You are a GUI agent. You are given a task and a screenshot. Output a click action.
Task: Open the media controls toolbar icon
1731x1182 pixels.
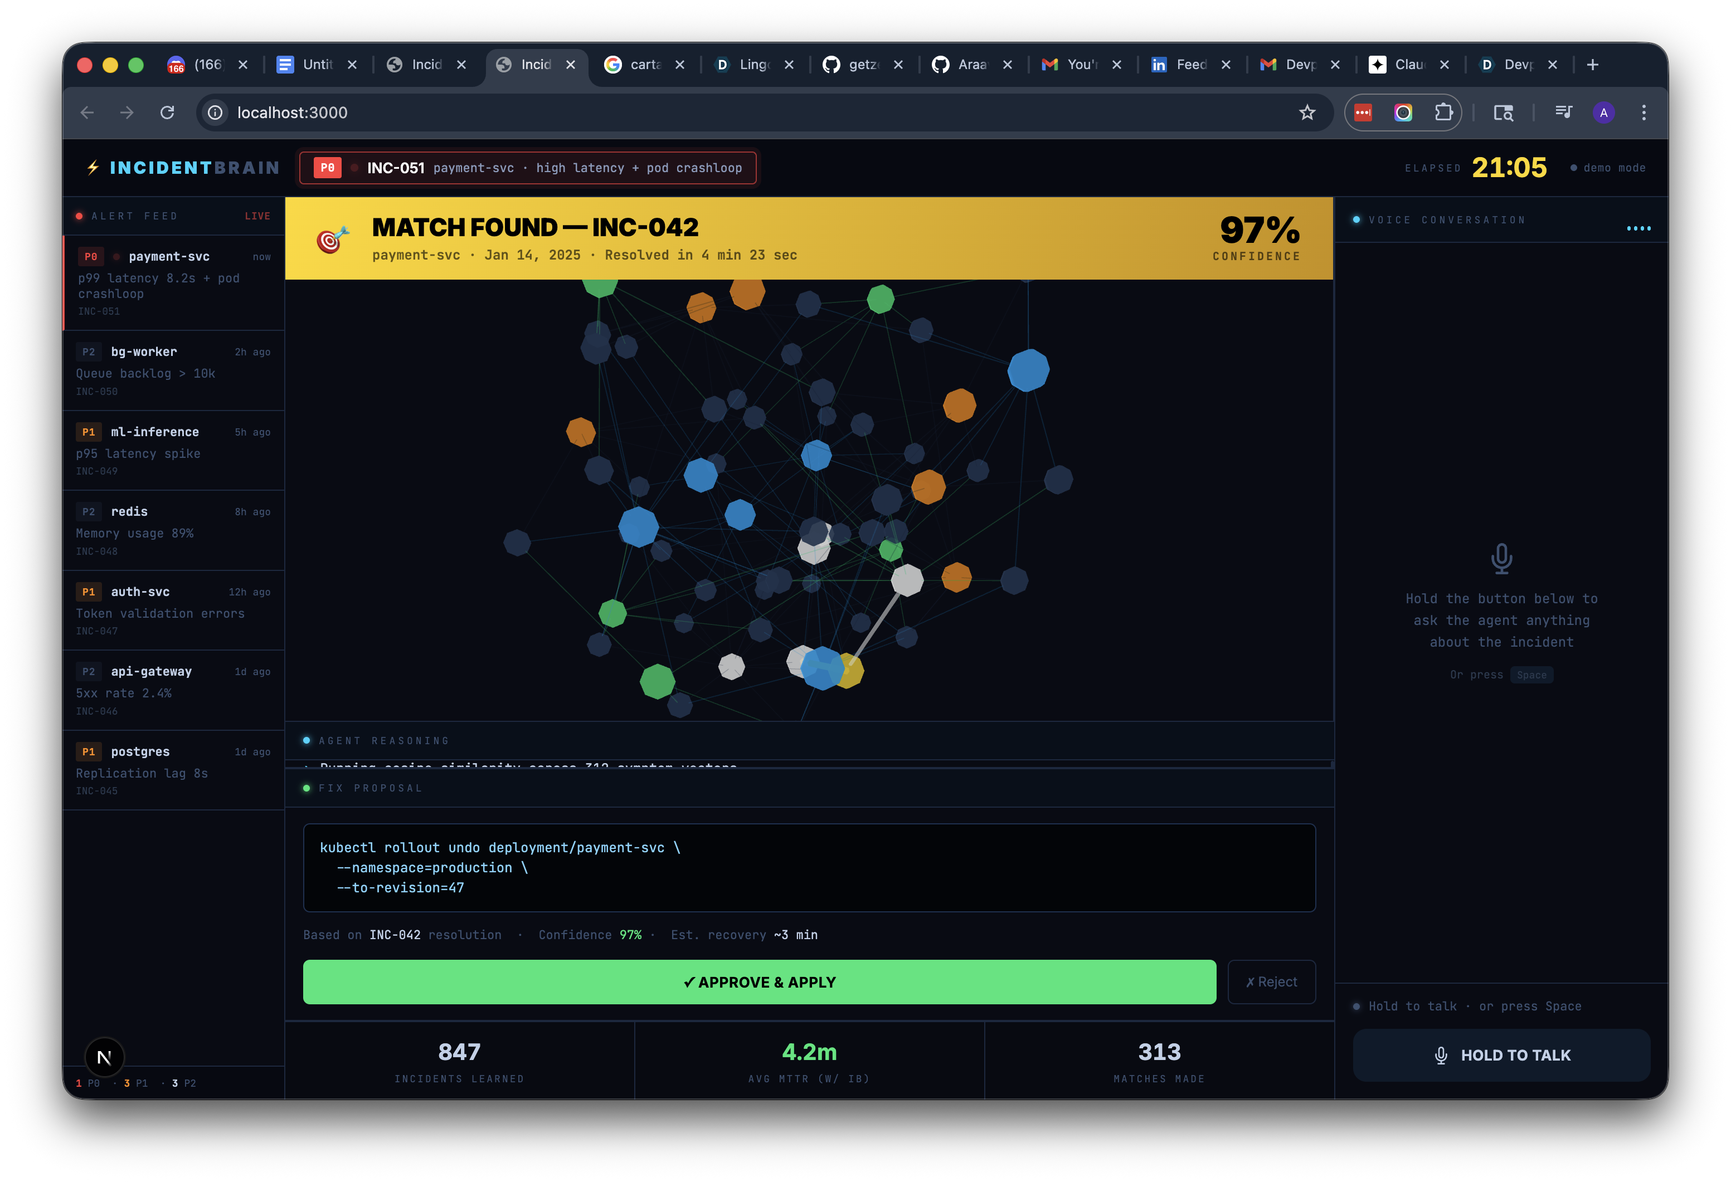coord(1563,113)
